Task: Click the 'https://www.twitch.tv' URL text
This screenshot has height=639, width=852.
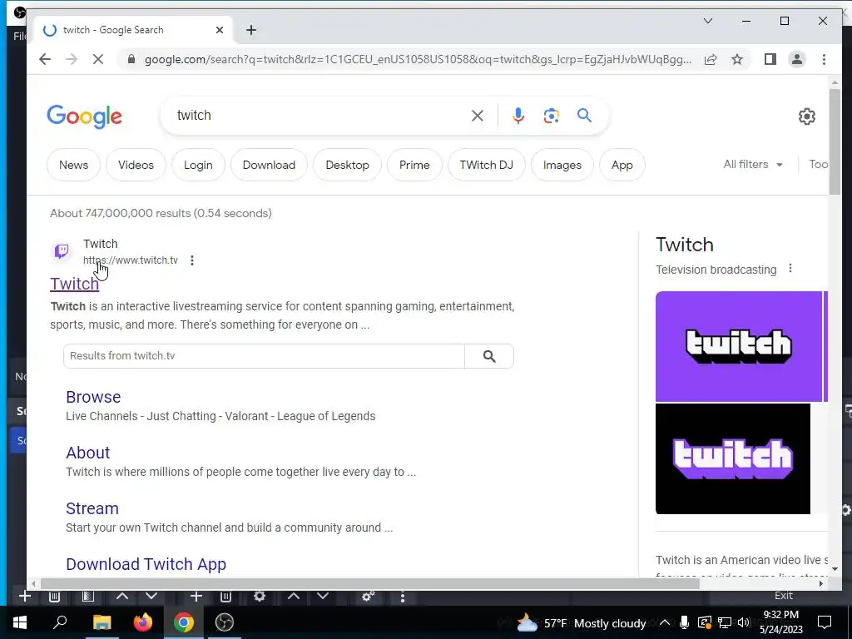Action: pyautogui.click(x=131, y=260)
